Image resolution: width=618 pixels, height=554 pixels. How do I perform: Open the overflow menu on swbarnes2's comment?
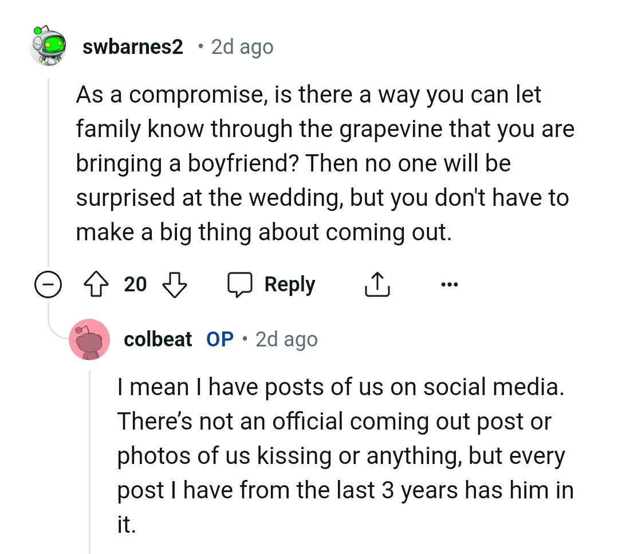450,283
